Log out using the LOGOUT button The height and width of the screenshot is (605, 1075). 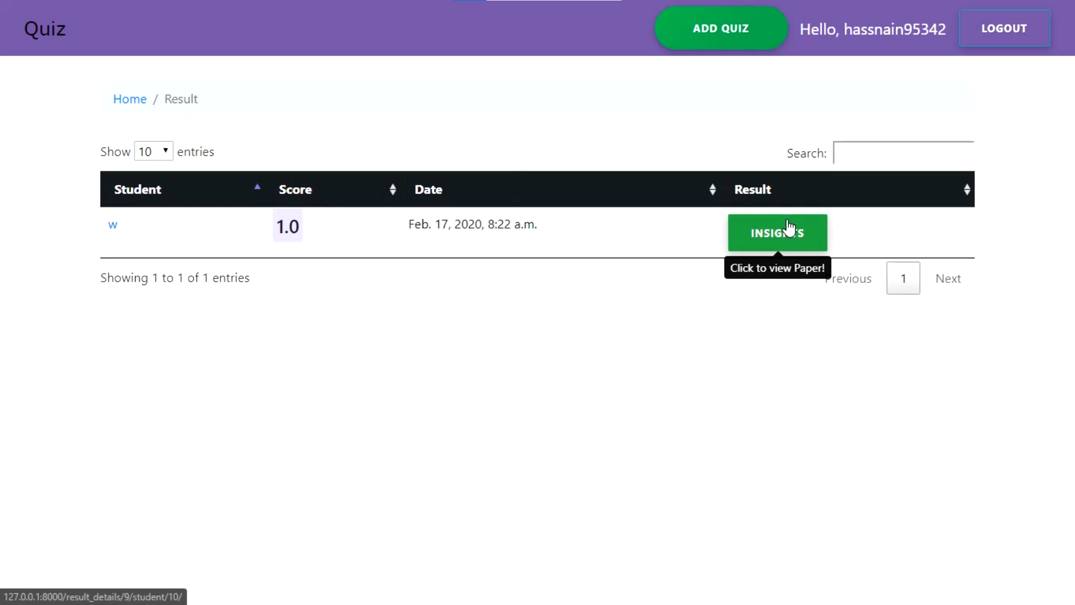click(1003, 29)
